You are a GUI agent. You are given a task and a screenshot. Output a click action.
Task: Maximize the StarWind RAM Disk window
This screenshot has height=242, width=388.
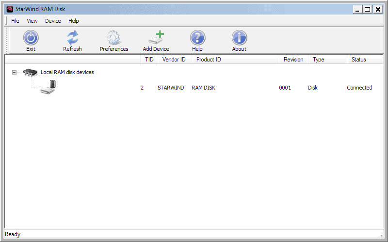click(x=368, y=9)
